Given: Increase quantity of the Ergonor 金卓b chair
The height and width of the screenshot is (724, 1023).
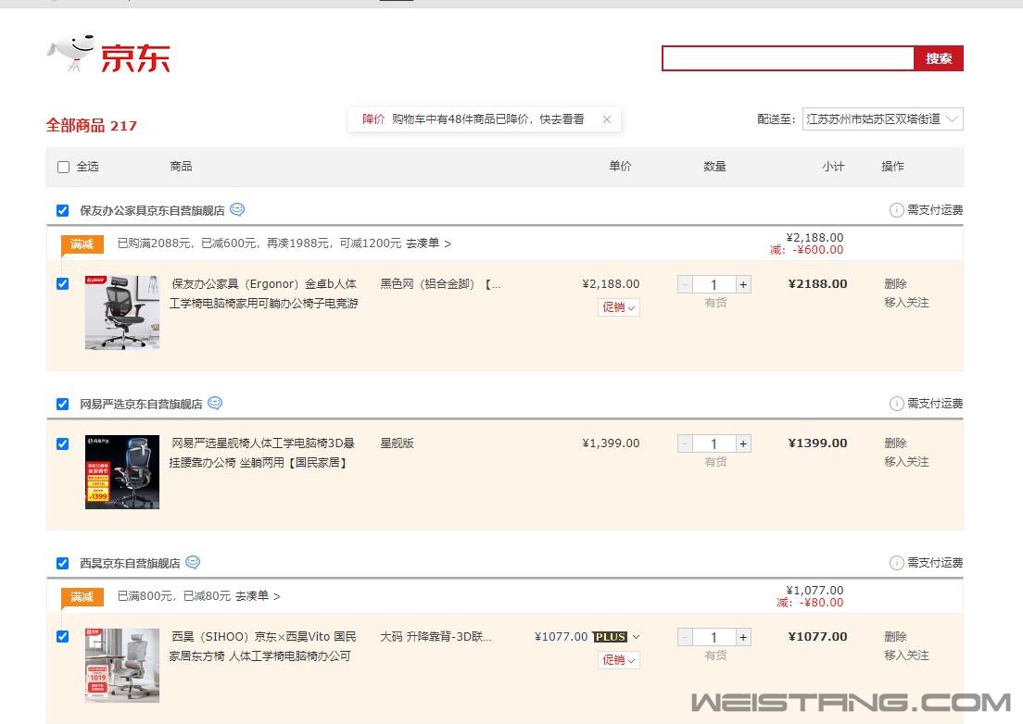Looking at the screenshot, I should tap(743, 284).
